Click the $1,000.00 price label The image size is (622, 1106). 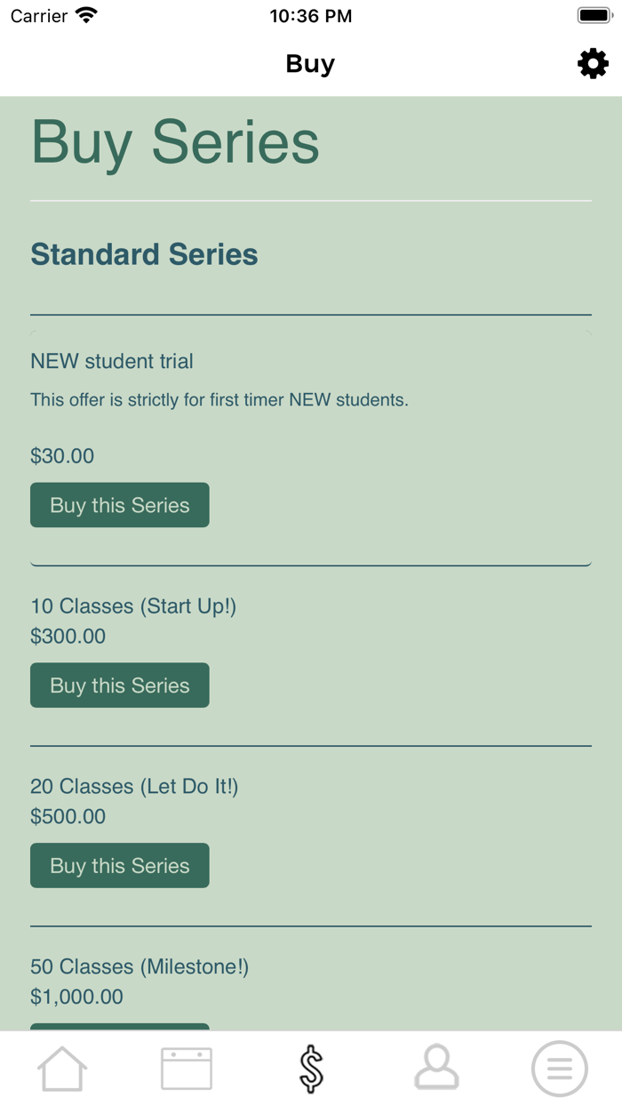pos(76,997)
